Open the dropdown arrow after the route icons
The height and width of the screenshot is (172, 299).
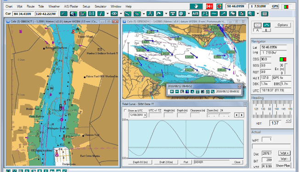click(x=144, y=14)
